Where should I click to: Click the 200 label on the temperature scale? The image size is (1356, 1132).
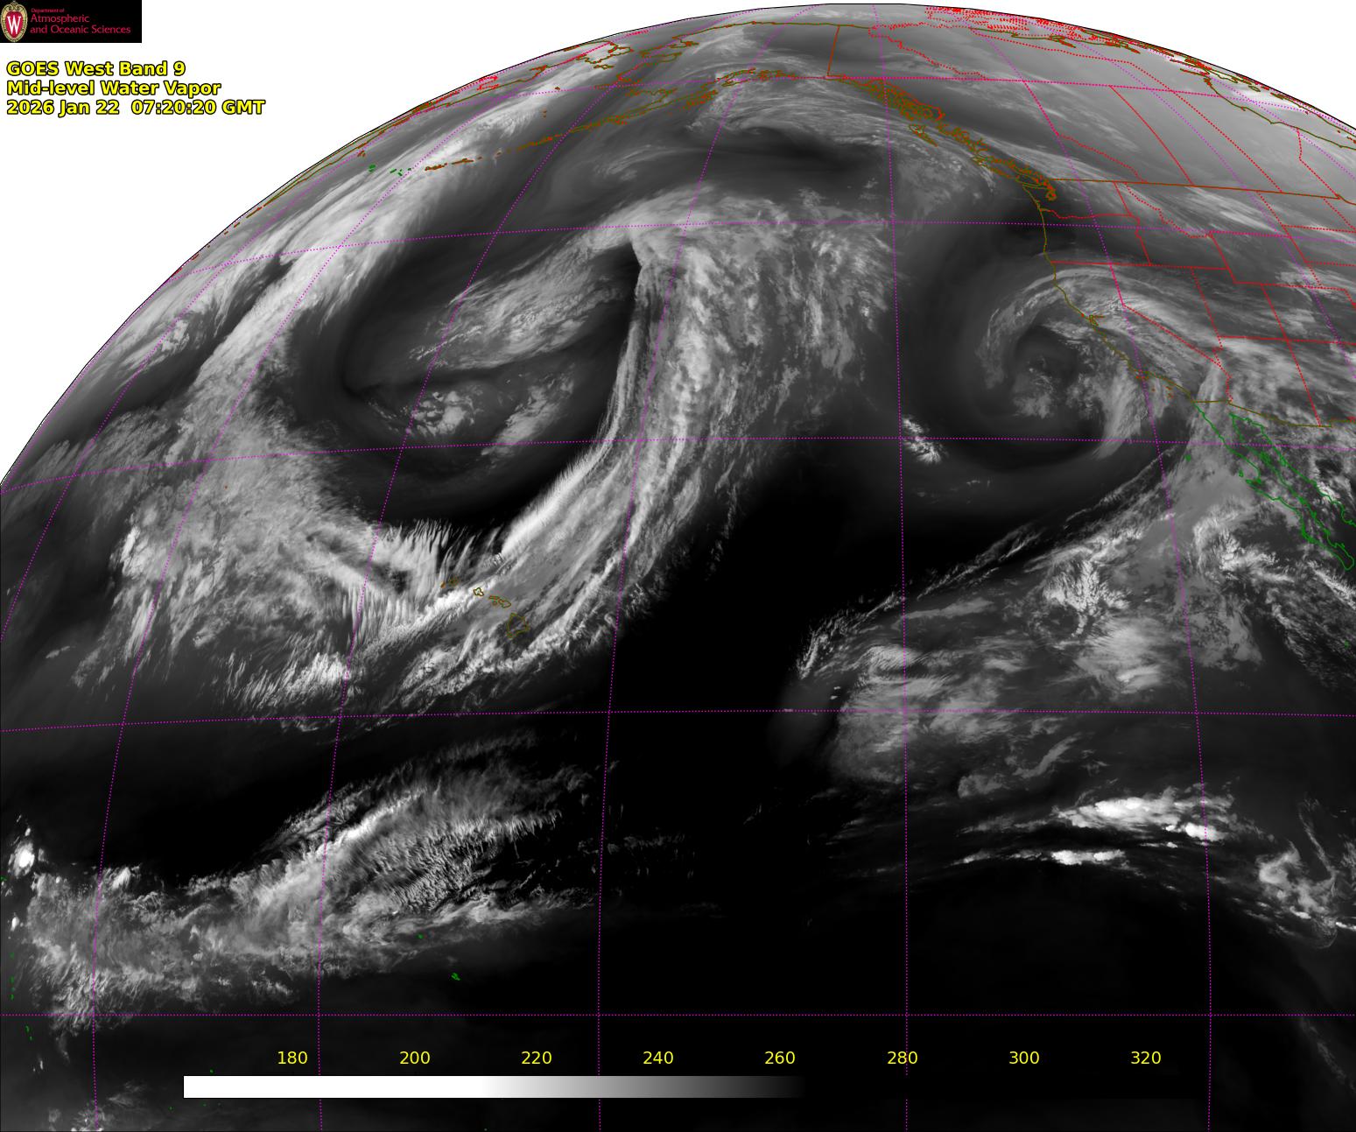414,1058
